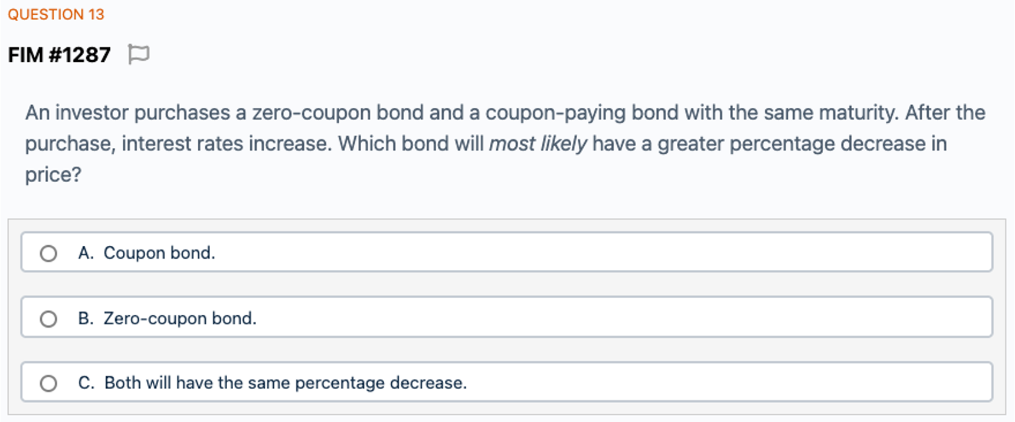Click the orange "QUESTION 13" label
The image size is (1015, 422).
click(56, 15)
